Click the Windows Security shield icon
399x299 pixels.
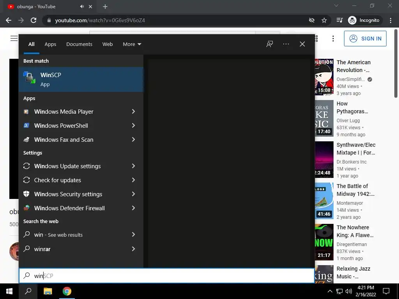[x=26, y=194]
